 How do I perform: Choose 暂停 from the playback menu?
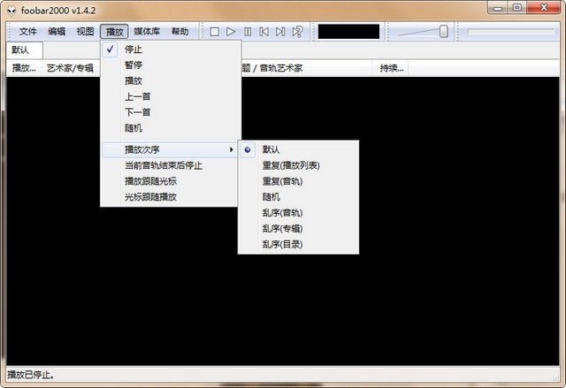click(x=172, y=65)
